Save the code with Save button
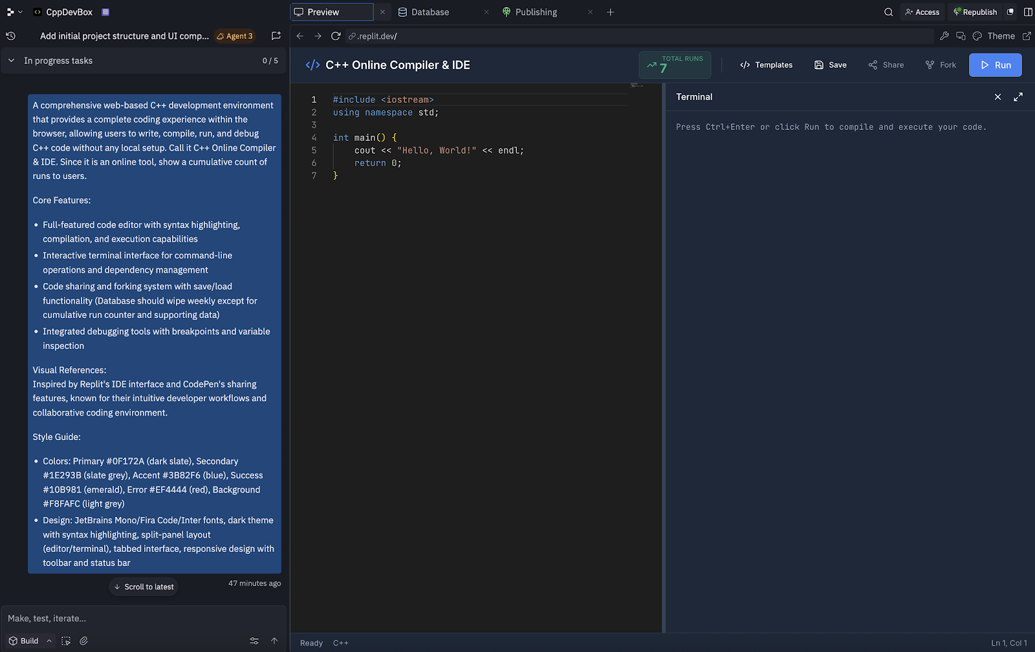The height and width of the screenshot is (652, 1035). (x=831, y=65)
